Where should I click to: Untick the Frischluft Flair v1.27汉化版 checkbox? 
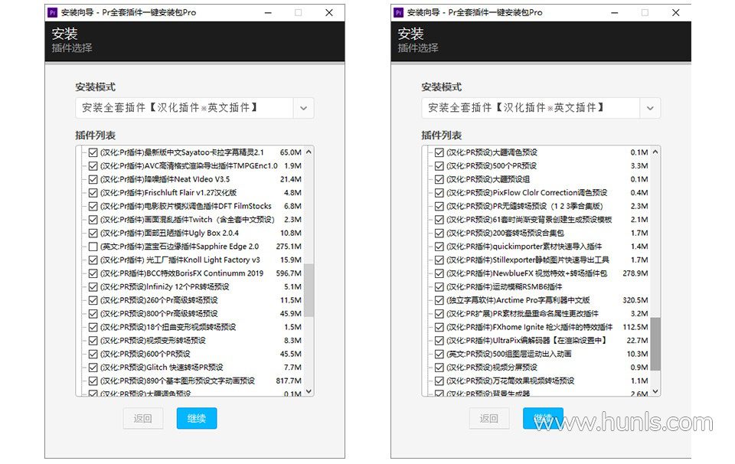93,193
